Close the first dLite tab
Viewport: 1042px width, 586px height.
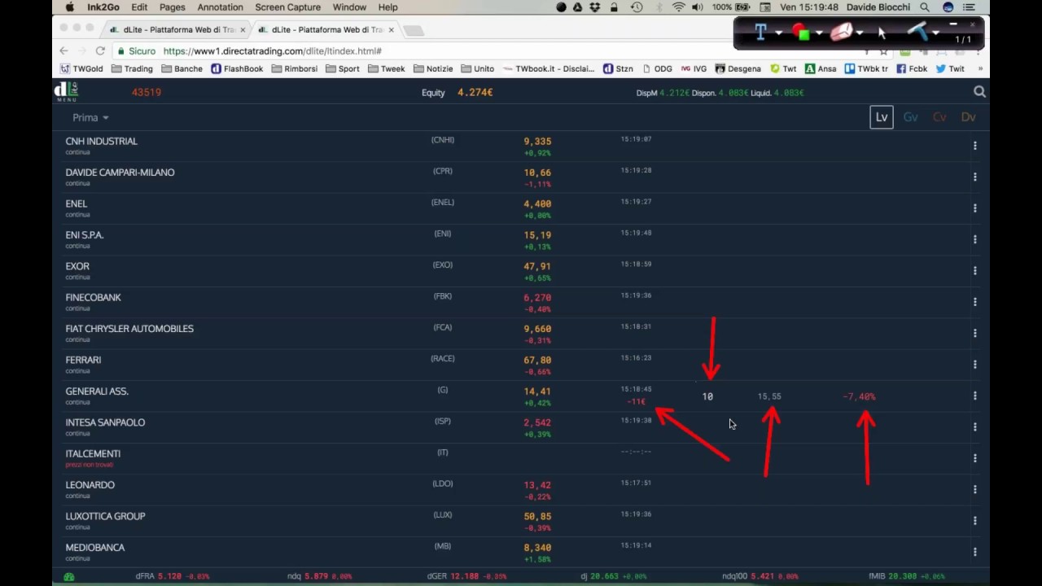coord(243,30)
